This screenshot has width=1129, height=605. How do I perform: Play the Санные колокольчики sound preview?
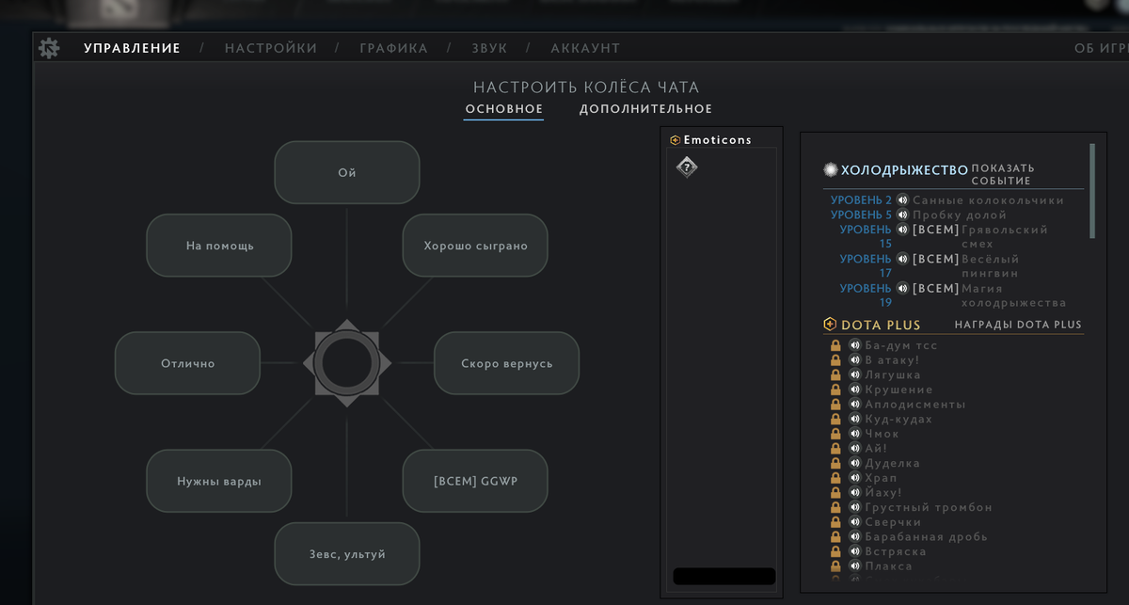click(x=902, y=200)
